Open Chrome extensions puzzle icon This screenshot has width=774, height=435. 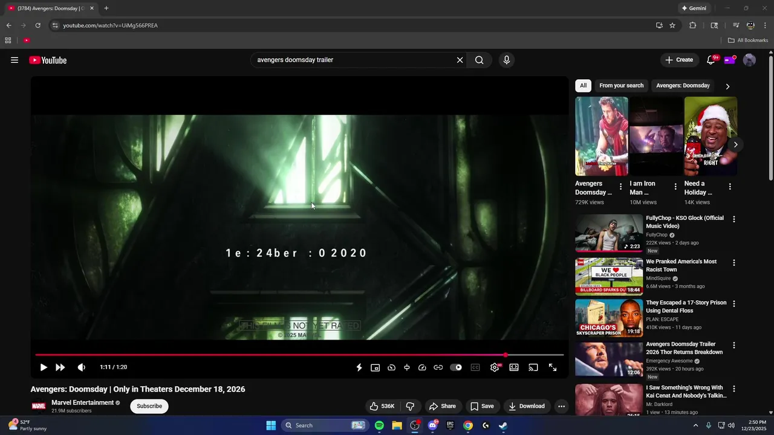pyautogui.click(x=693, y=25)
